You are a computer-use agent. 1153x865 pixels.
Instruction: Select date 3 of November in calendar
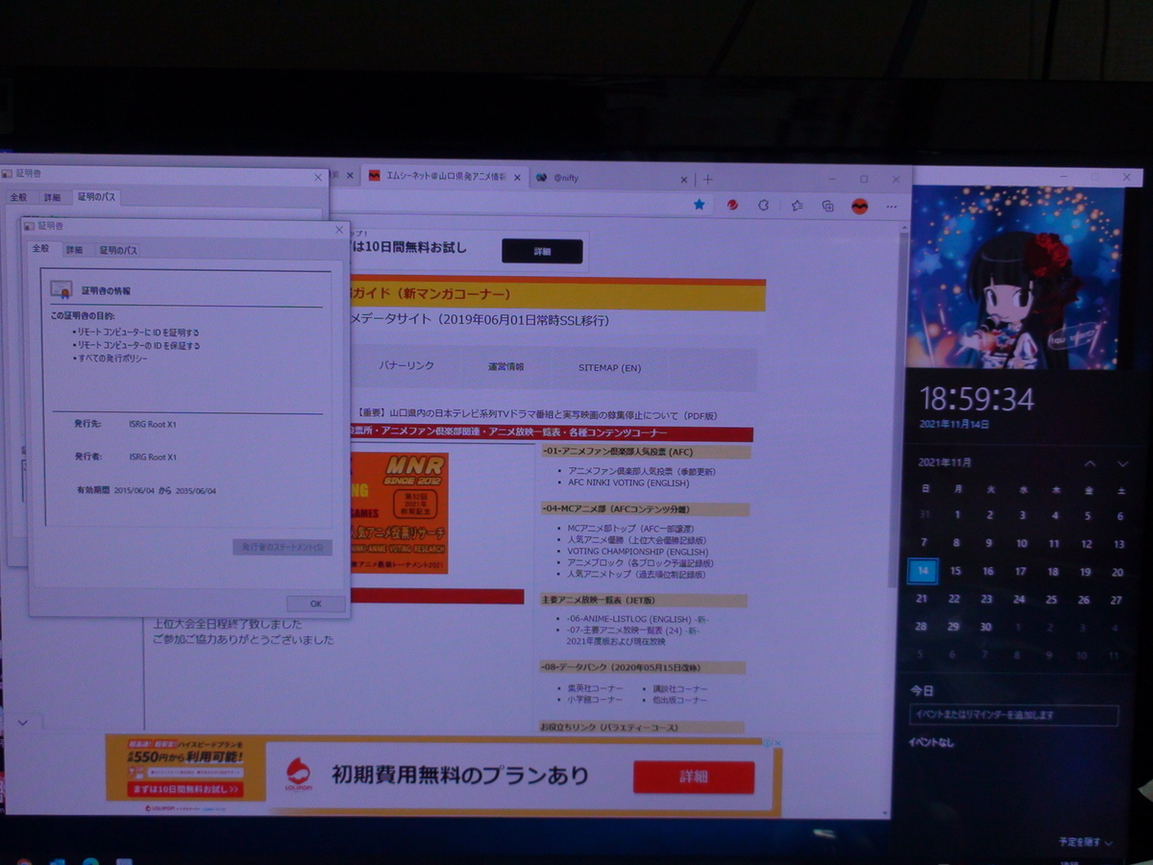(1021, 515)
